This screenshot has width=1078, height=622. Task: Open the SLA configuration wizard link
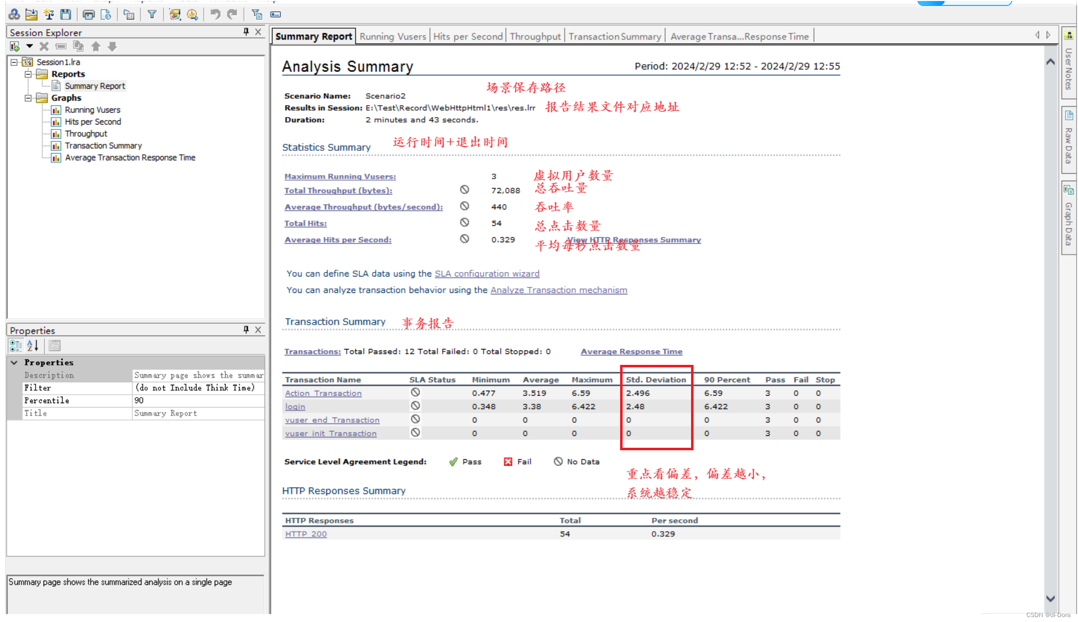pyautogui.click(x=487, y=274)
